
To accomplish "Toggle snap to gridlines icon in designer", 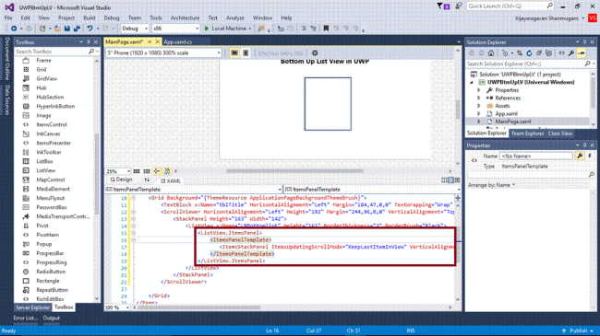I will (x=147, y=171).
